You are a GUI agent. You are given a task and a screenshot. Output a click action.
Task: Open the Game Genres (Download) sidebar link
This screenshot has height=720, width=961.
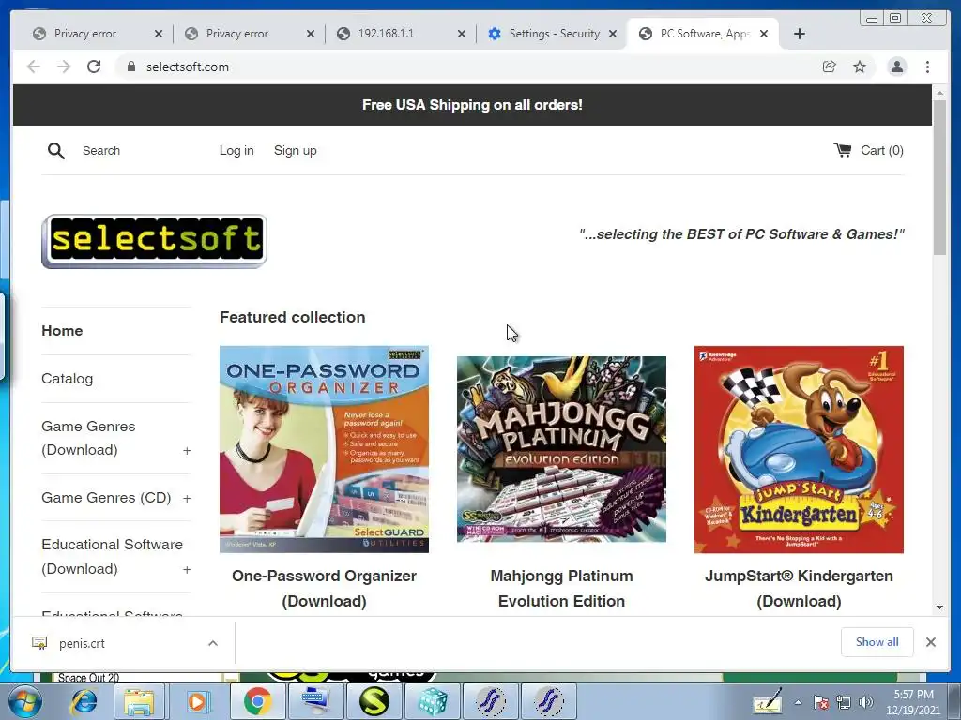tap(88, 438)
